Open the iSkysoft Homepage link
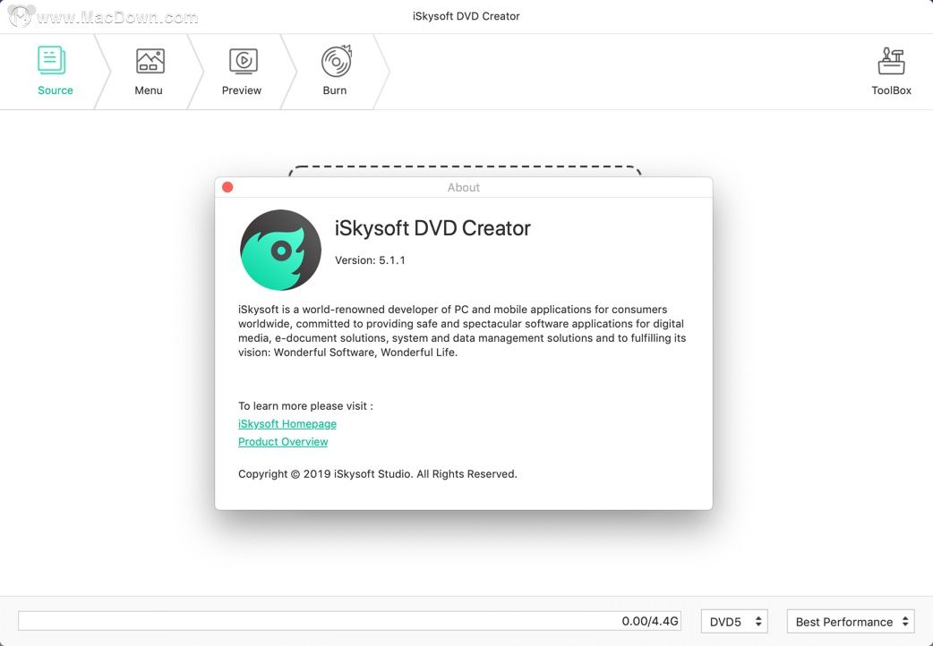The height and width of the screenshot is (646, 933). click(x=287, y=423)
